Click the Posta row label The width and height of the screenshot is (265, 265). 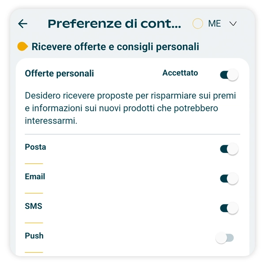[x=35, y=147]
